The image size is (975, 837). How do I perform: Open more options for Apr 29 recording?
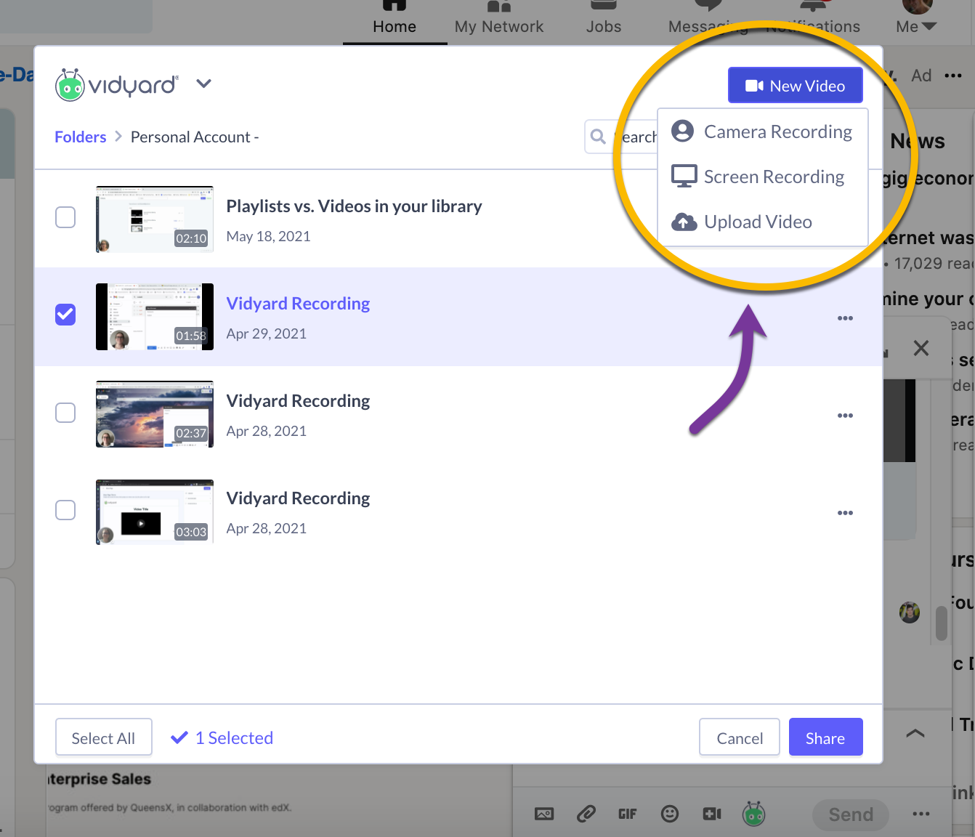(845, 318)
